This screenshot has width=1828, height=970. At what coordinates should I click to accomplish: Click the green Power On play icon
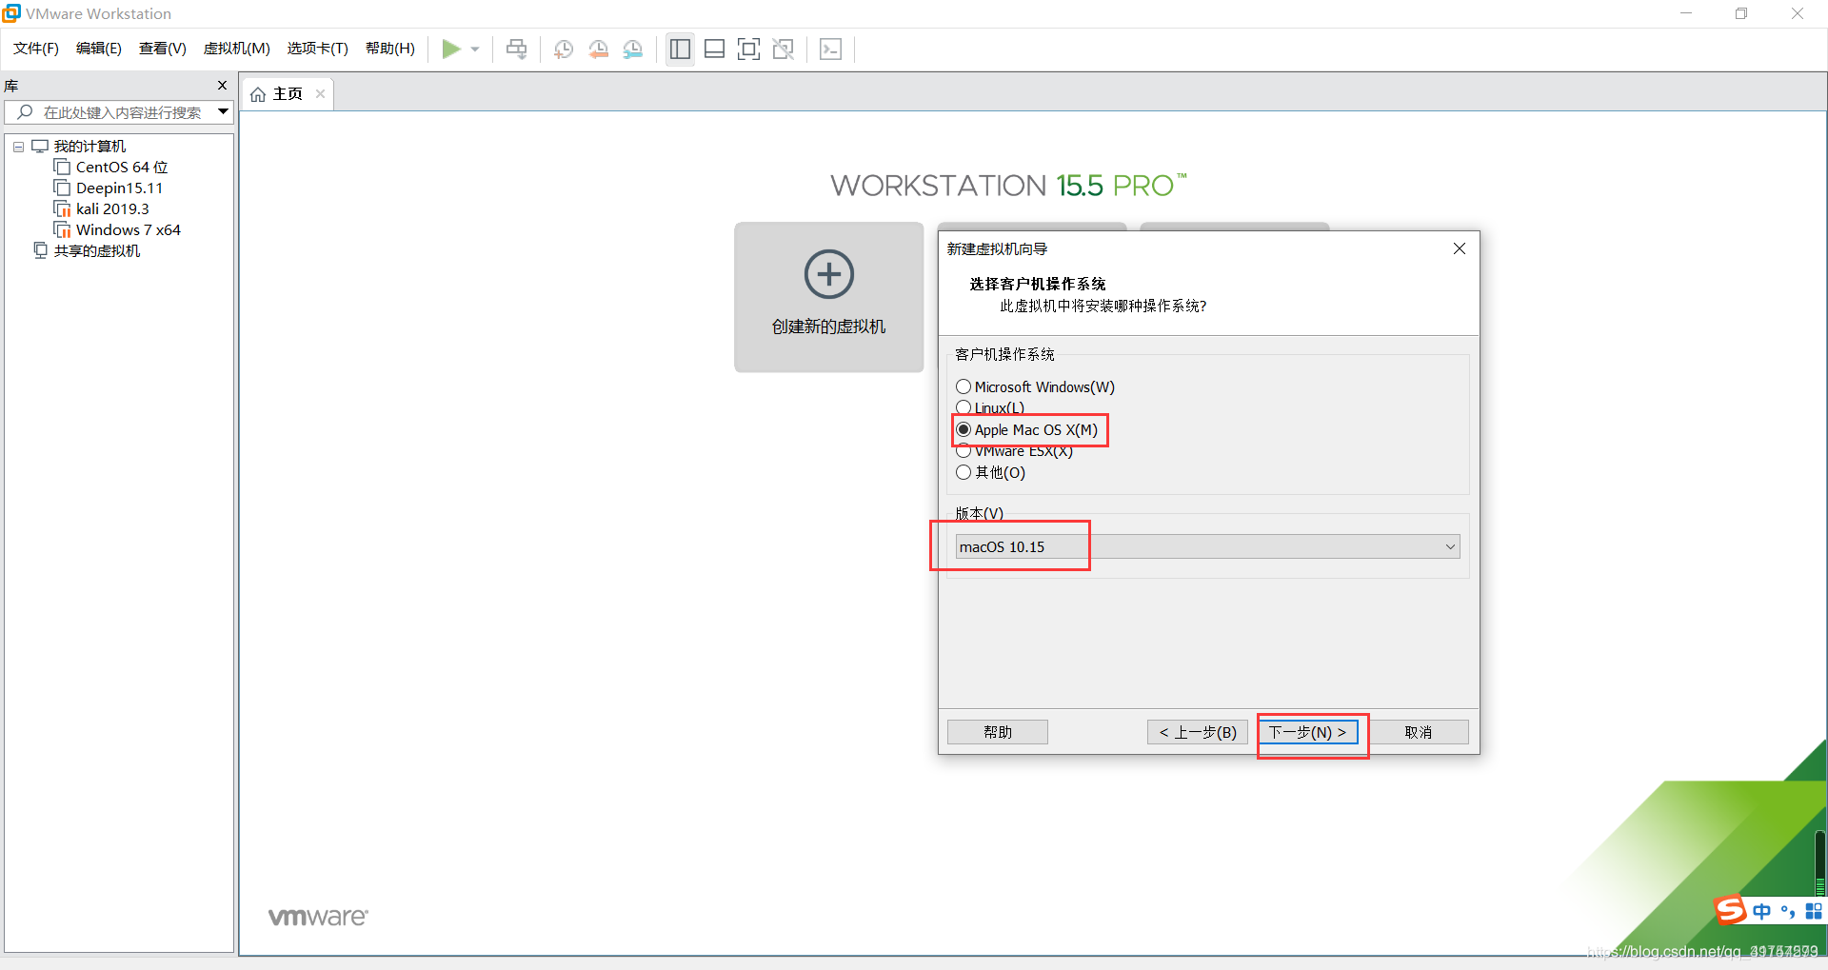(x=450, y=49)
